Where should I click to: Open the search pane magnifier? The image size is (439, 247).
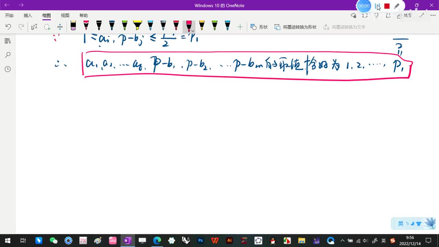click(8, 55)
